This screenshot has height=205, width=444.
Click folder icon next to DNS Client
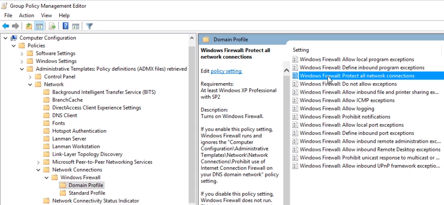click(47, 115)
